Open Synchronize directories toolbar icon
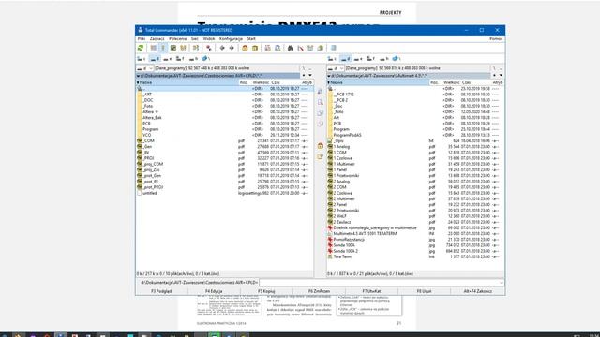600x337 pixels. click(x=310, y=48)
